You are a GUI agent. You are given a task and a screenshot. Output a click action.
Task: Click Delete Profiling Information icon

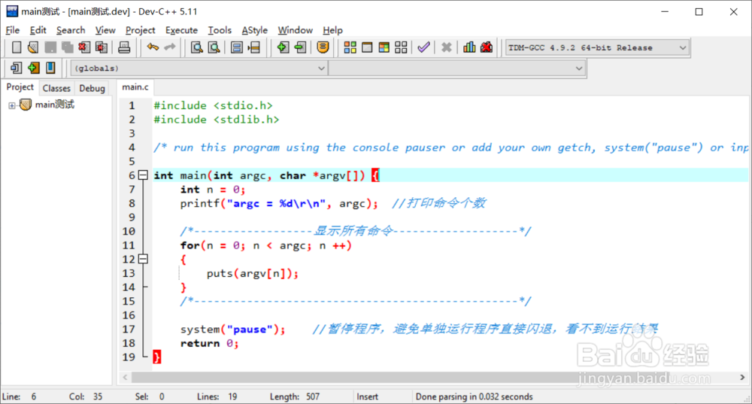487,47
